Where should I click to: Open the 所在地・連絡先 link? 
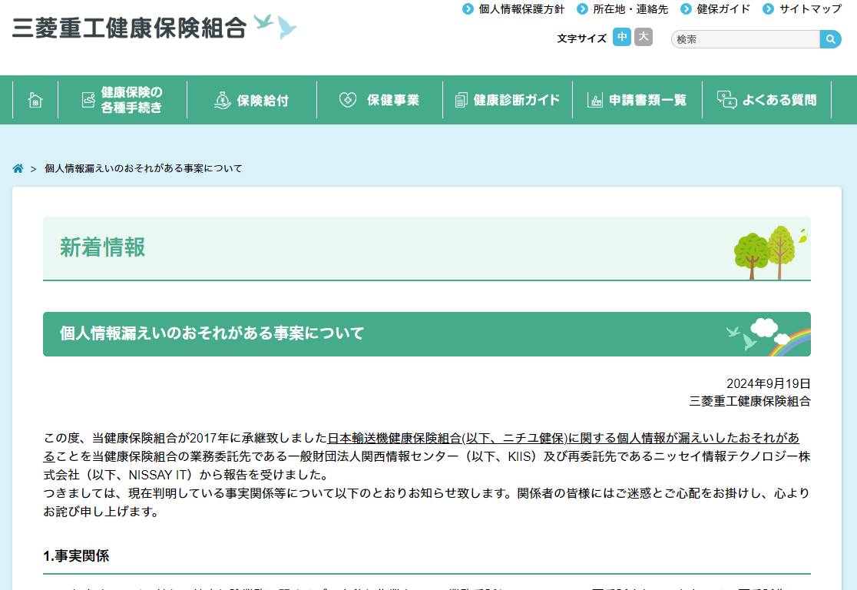pyautogui.click(x=630, y=9)
